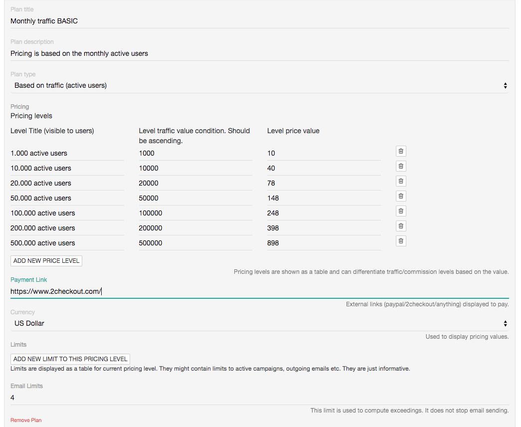Viewport: 521px width, 427px height.
Task: Edit traffic value field containing 10000
Action: click(x=195, y=168)
